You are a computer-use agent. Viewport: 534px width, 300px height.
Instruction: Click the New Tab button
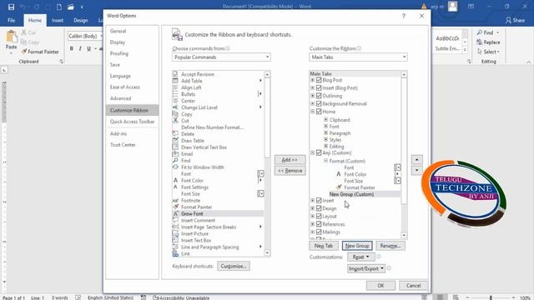tap(324, 246)
